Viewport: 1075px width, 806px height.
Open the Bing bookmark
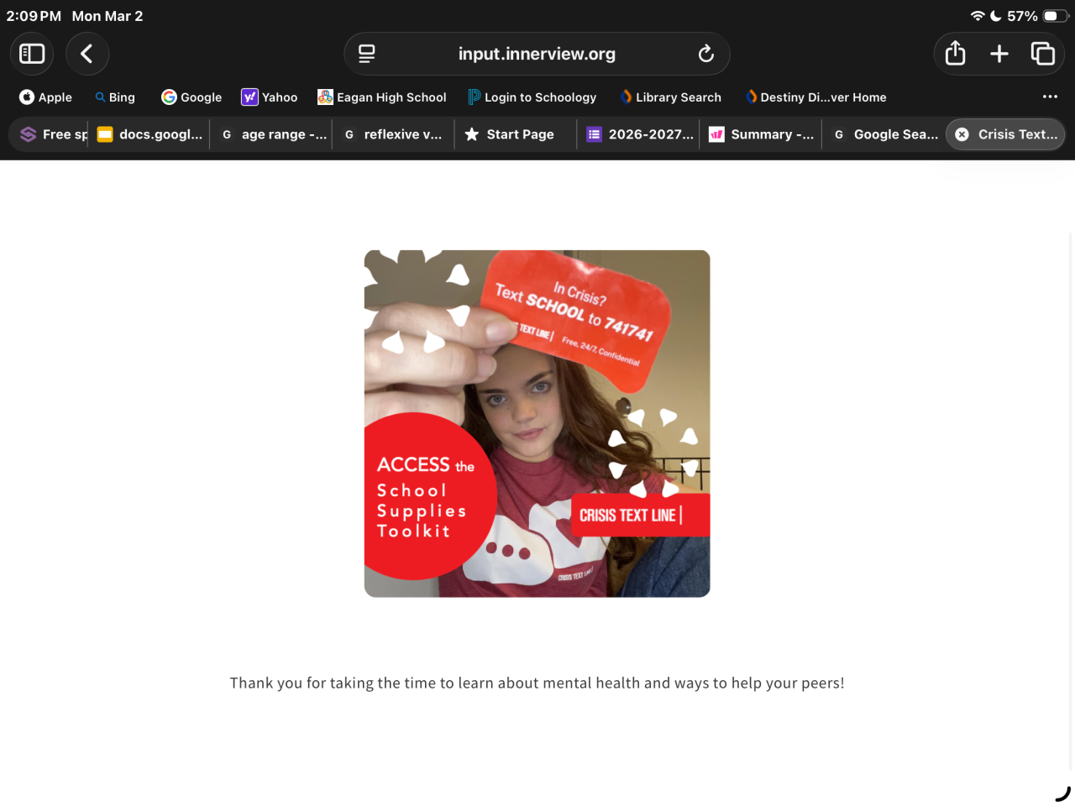(x=115, y=97)
